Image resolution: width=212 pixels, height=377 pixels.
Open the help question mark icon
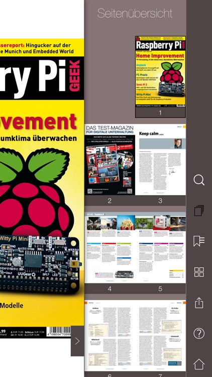click(x=199, y=333)
